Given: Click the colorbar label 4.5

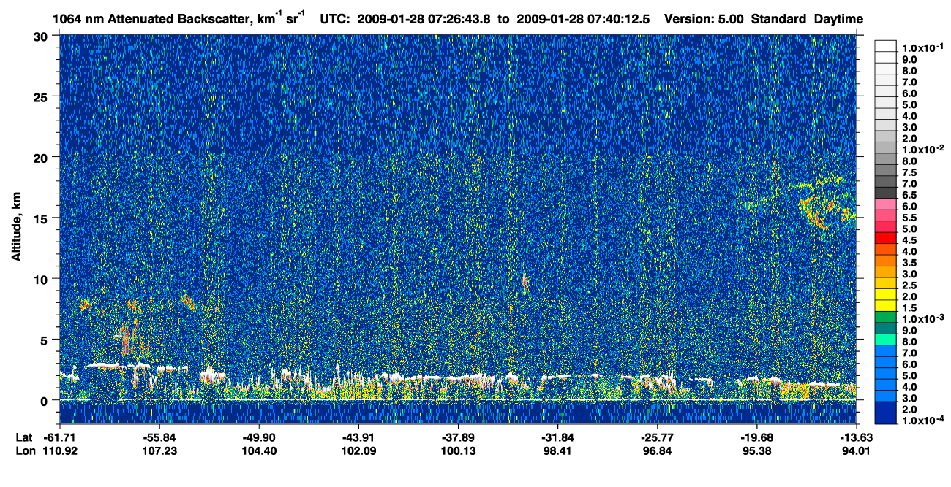Looking at the screenshot, I should pos(909,241).
